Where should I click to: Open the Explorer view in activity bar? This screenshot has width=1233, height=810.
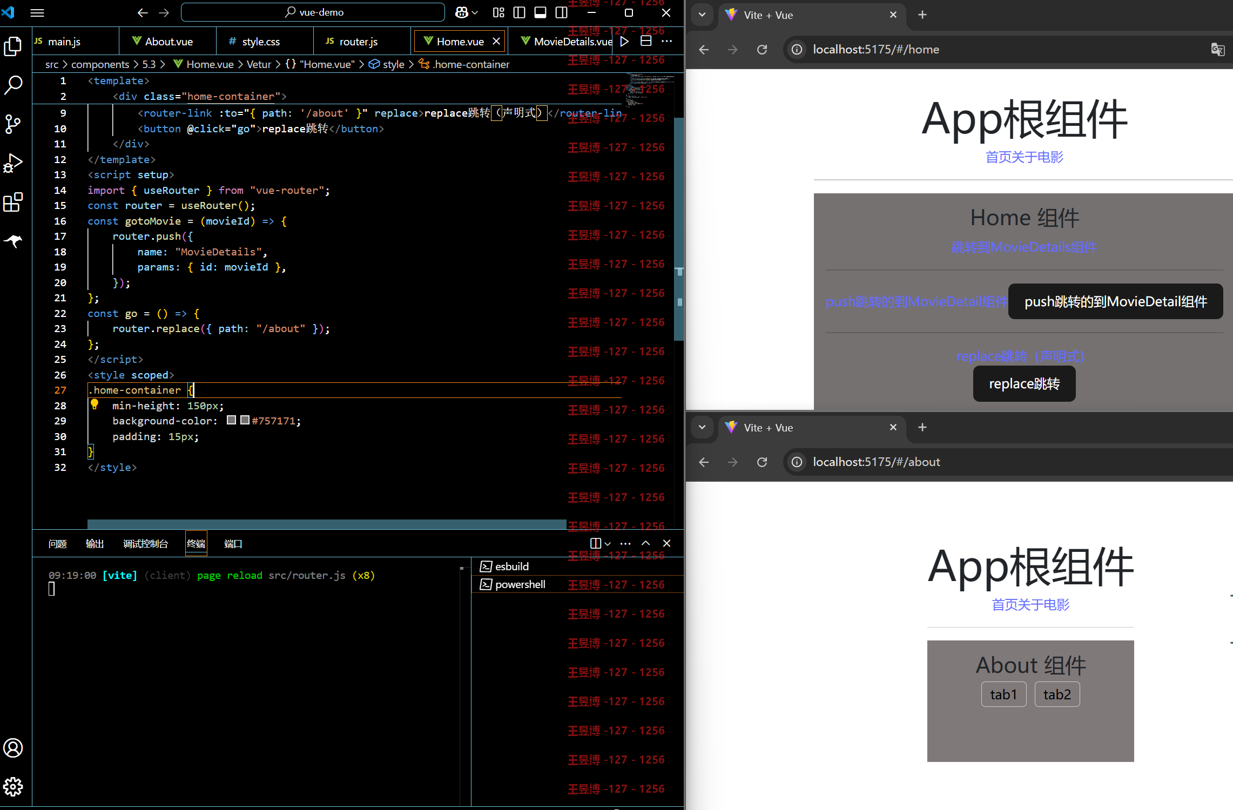click(13, 47)
